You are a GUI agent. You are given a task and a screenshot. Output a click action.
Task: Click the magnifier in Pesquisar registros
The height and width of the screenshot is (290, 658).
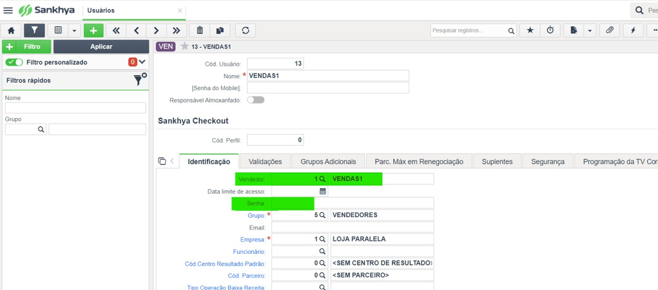tap(511, 31)
